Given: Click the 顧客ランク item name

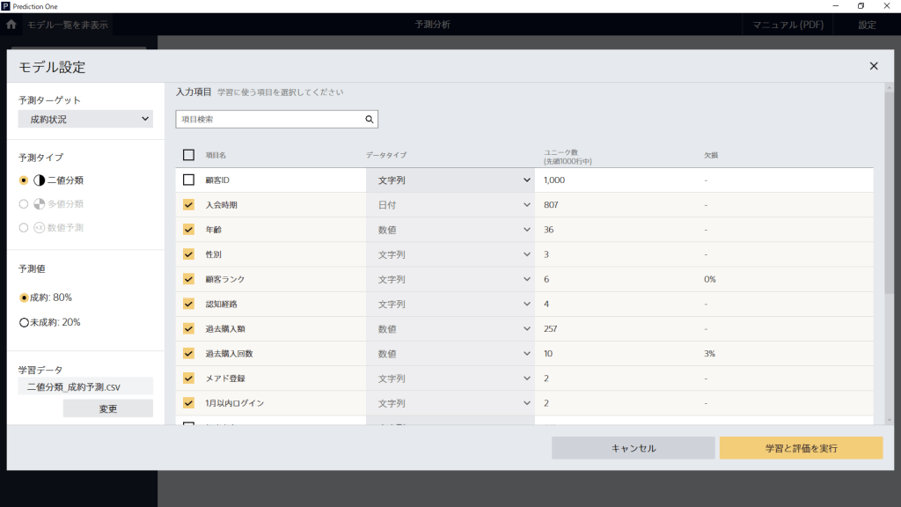Looking at the screenshot, I should (225, 279).
